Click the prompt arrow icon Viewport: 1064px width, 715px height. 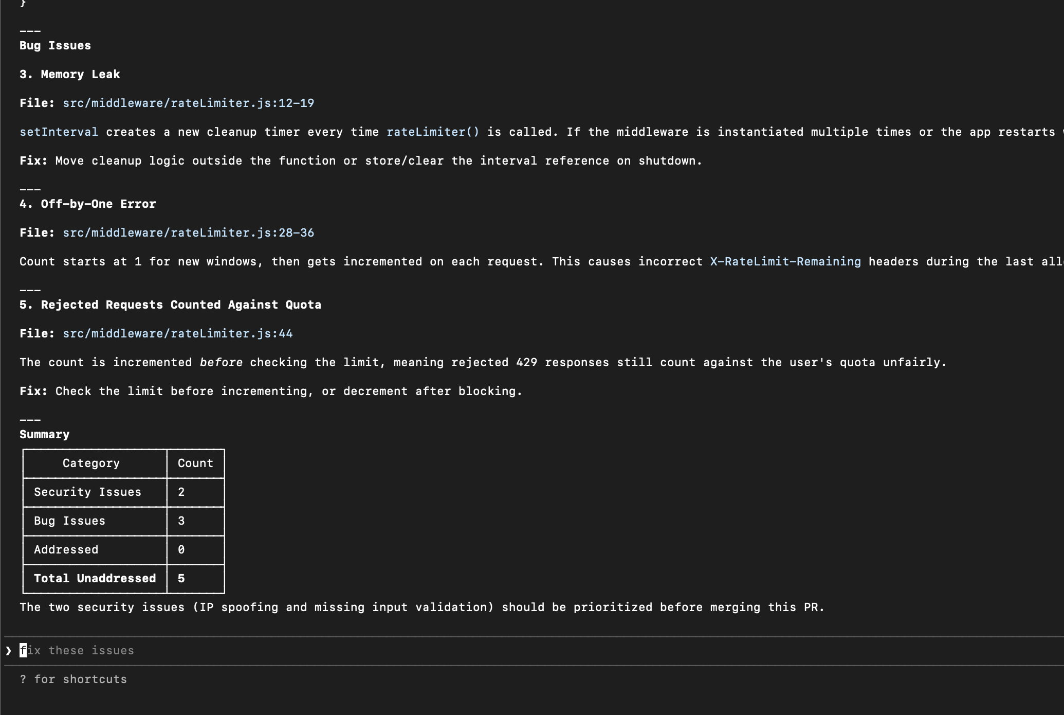(x=8, y=651)
